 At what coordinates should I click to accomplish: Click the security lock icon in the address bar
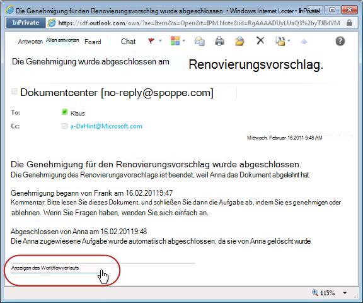tap(349, 23)
